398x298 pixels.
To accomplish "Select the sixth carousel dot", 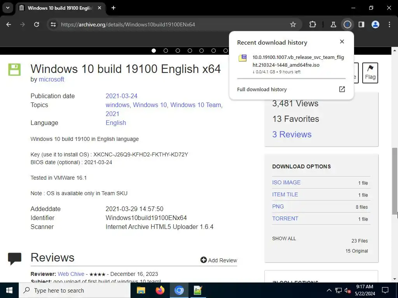I will tap(213, 51).
